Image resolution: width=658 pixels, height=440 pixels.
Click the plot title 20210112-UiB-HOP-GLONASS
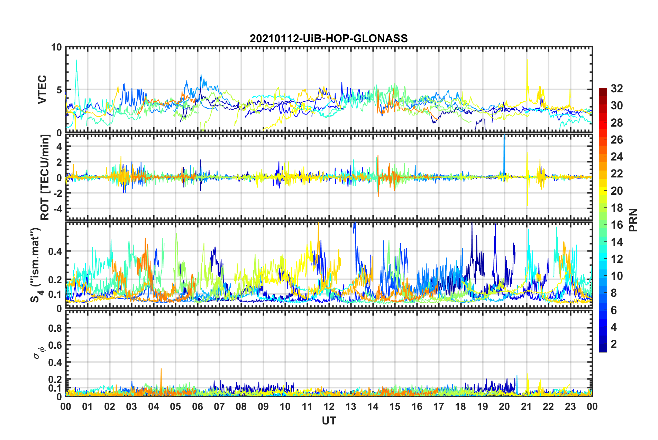[x=329, y=38]
